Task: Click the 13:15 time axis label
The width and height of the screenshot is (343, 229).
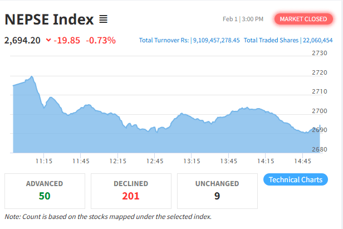Action: pyautogui.click(x=192, y=161)
